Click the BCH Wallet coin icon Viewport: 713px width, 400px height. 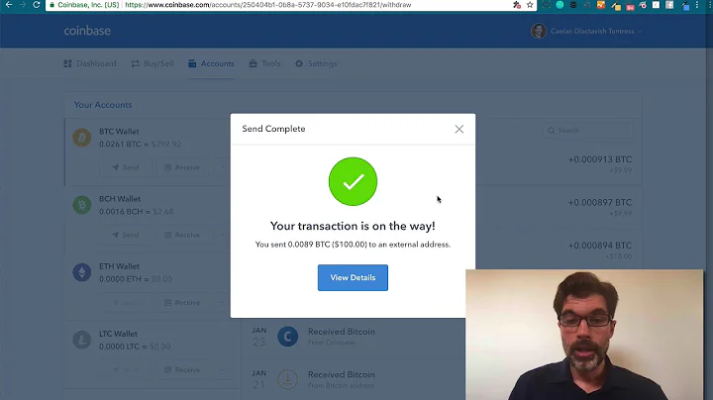click(x=82, y=205)
